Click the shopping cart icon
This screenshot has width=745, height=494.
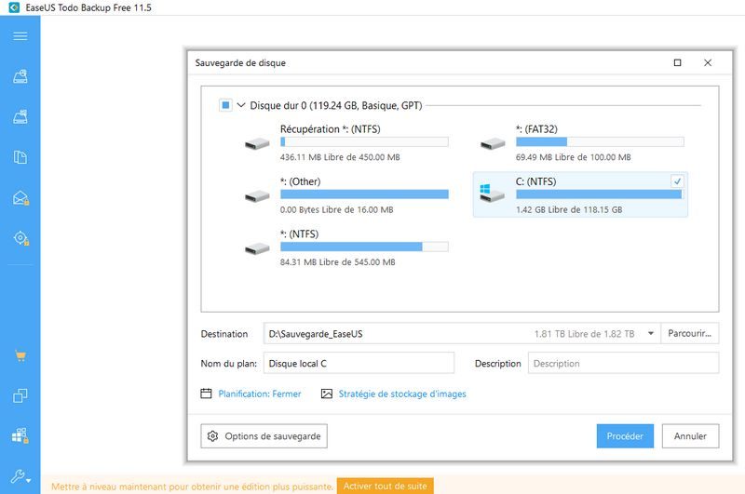[20, 356]
